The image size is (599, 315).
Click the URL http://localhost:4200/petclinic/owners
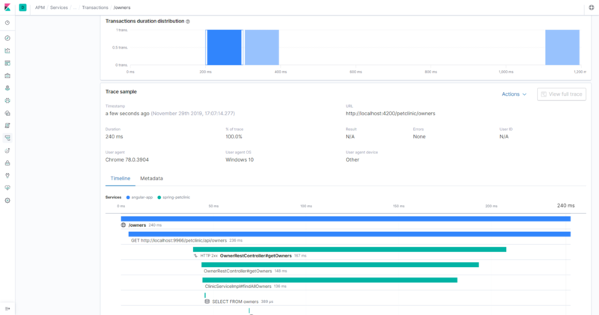click(x=390, y=114)
